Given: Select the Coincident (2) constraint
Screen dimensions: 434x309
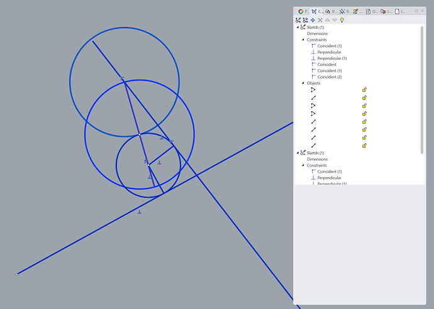Looking at the screenshot, I should click(330, 77).
